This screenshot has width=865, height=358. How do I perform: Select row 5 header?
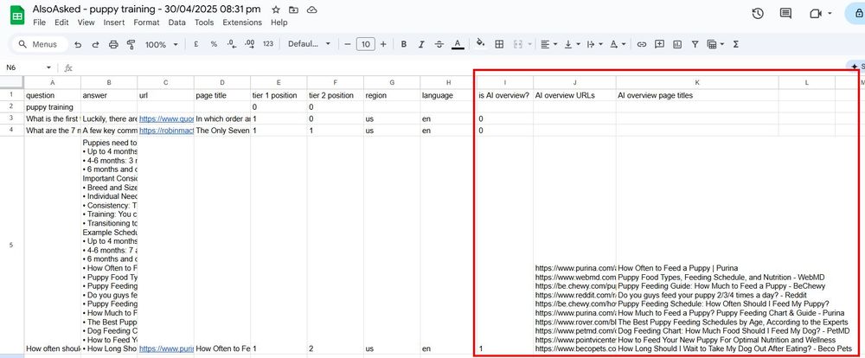tap(11, 245)
